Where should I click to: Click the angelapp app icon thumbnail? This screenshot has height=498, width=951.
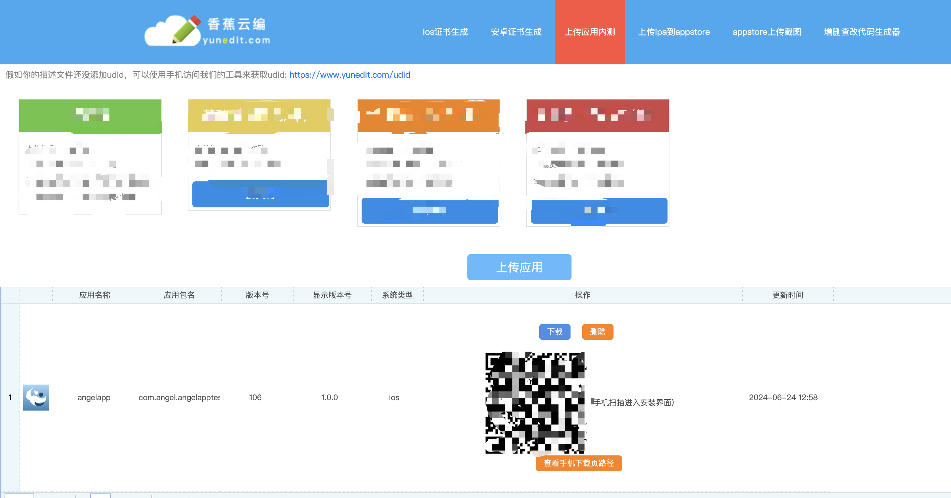pyautogui.click(x=36, y=397)
